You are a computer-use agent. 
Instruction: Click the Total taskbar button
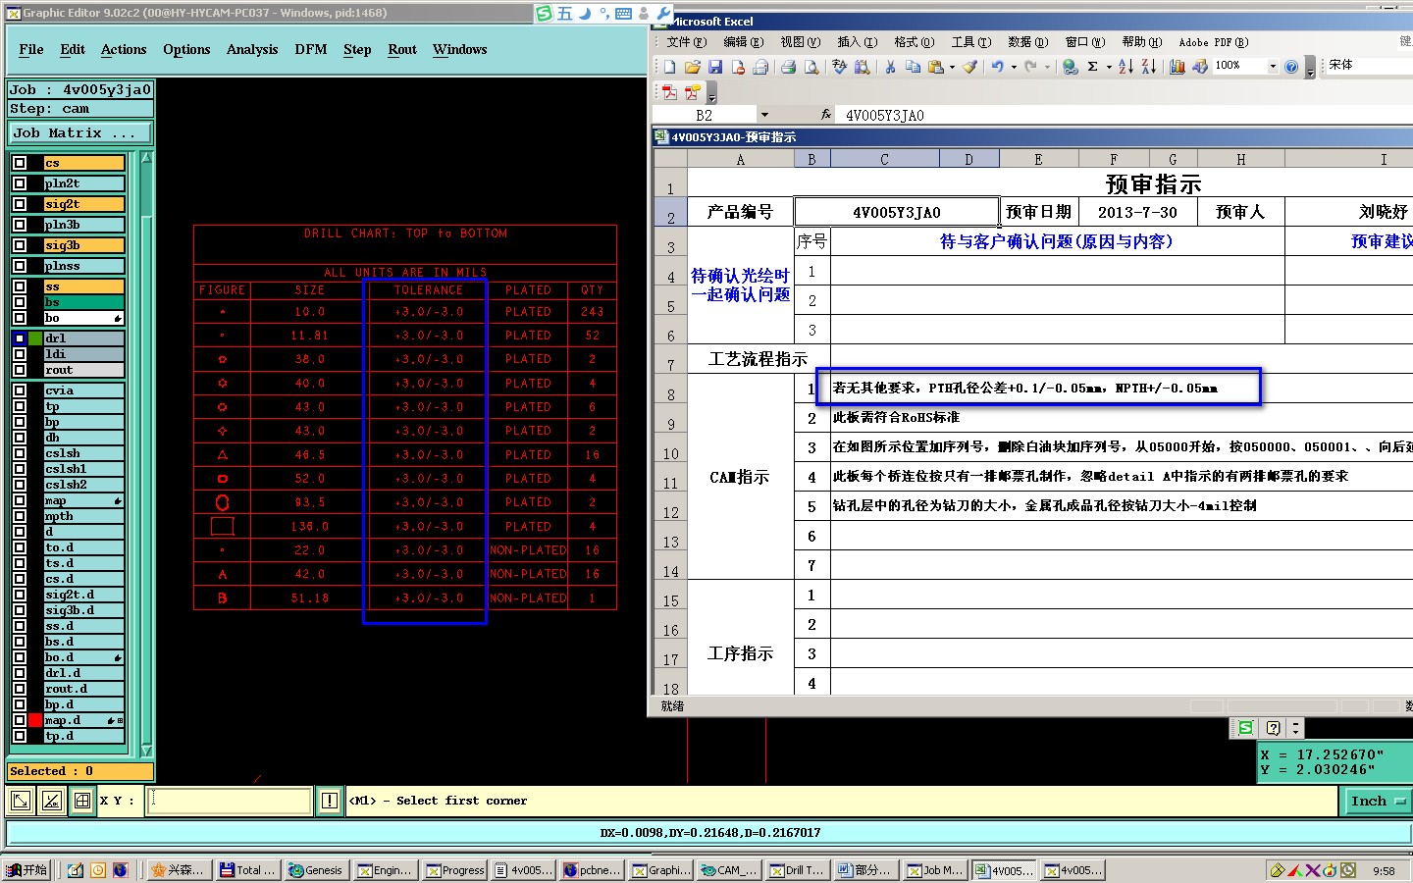coord(247,870)
